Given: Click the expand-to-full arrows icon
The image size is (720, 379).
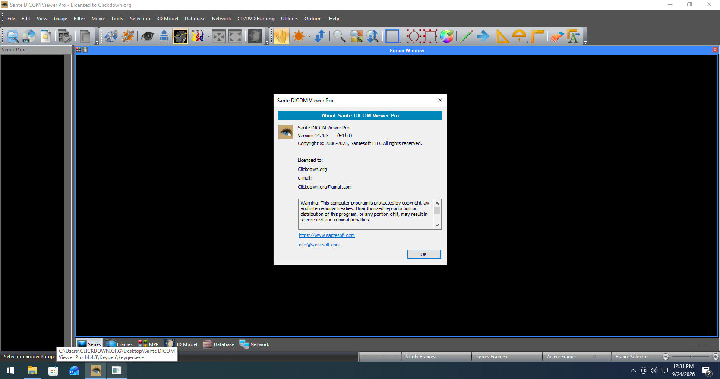Looking at the screenshot, I should point(235,36).
